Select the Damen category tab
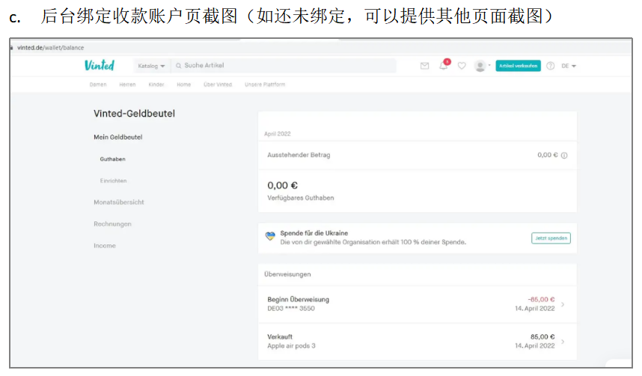 98,84
